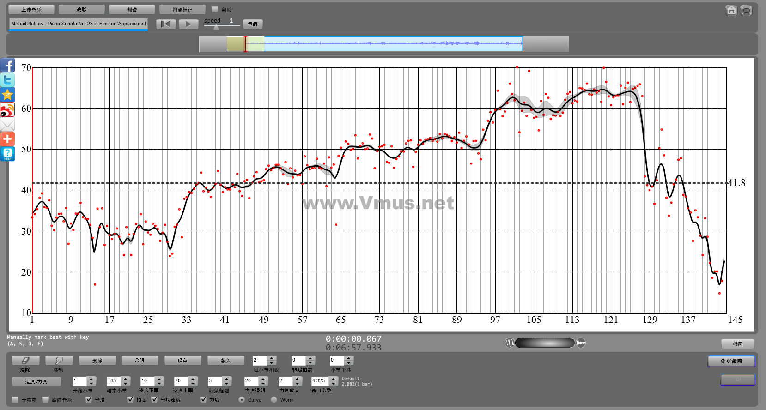
Task: Open the blue Help question mark icon
Action: [7, 154]
